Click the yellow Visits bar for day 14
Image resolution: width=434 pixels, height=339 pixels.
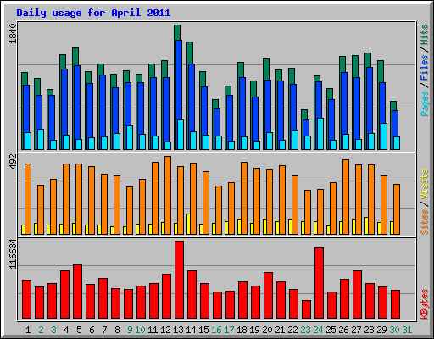pyautogui.click(x=188, y=224)
